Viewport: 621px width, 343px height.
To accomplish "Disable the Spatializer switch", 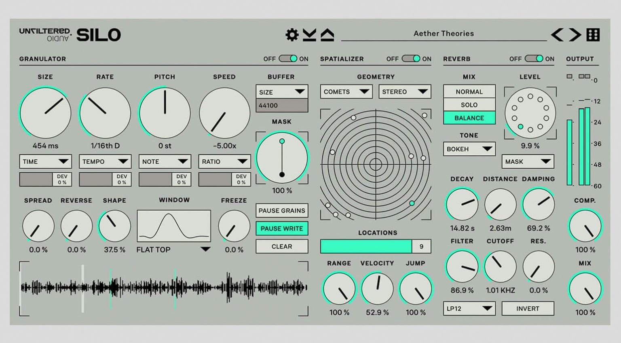I will 411,59.
